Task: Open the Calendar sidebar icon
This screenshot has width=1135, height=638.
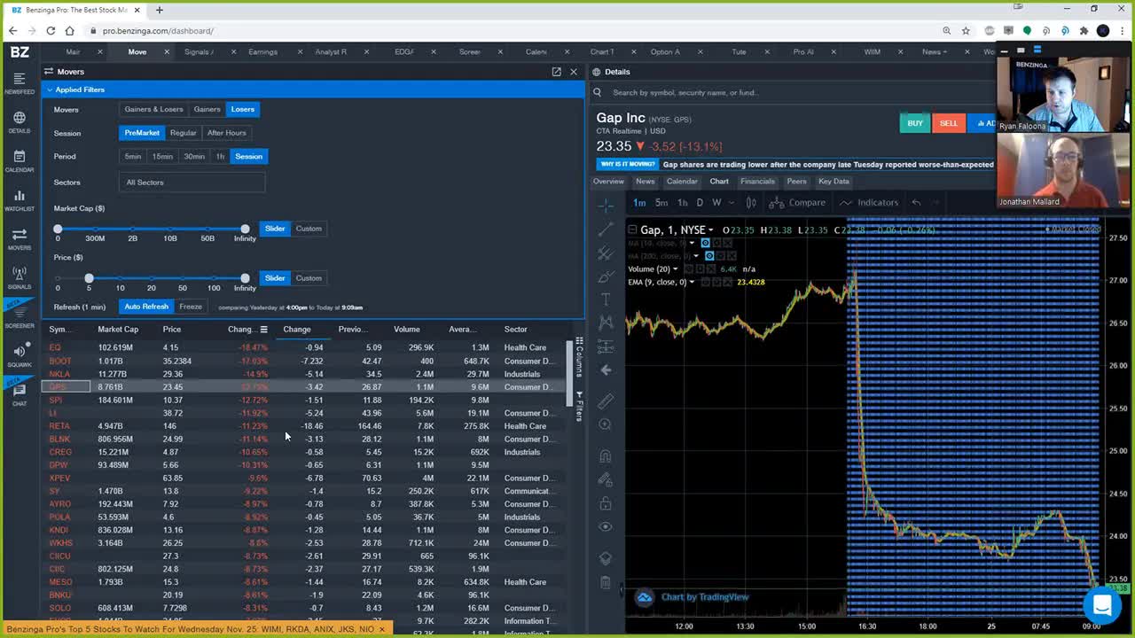Action: click(x=20, y=161)
